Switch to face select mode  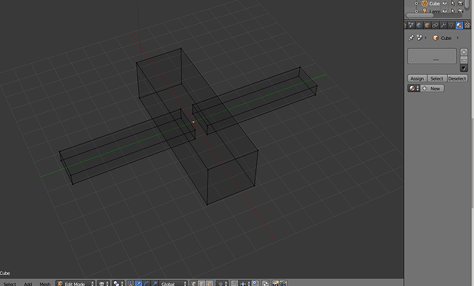pyautogui.click(x=210, y=283)
